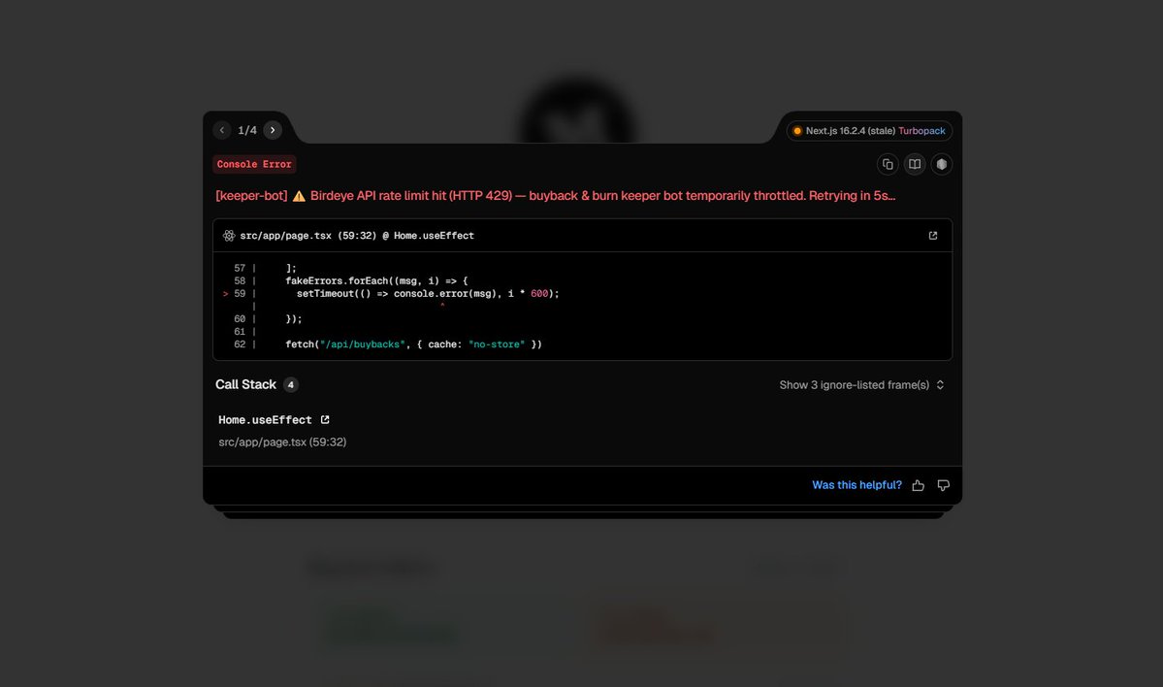1163x687 pixels.
Task: Go to next error with right chevron
Action: point(273,130)
